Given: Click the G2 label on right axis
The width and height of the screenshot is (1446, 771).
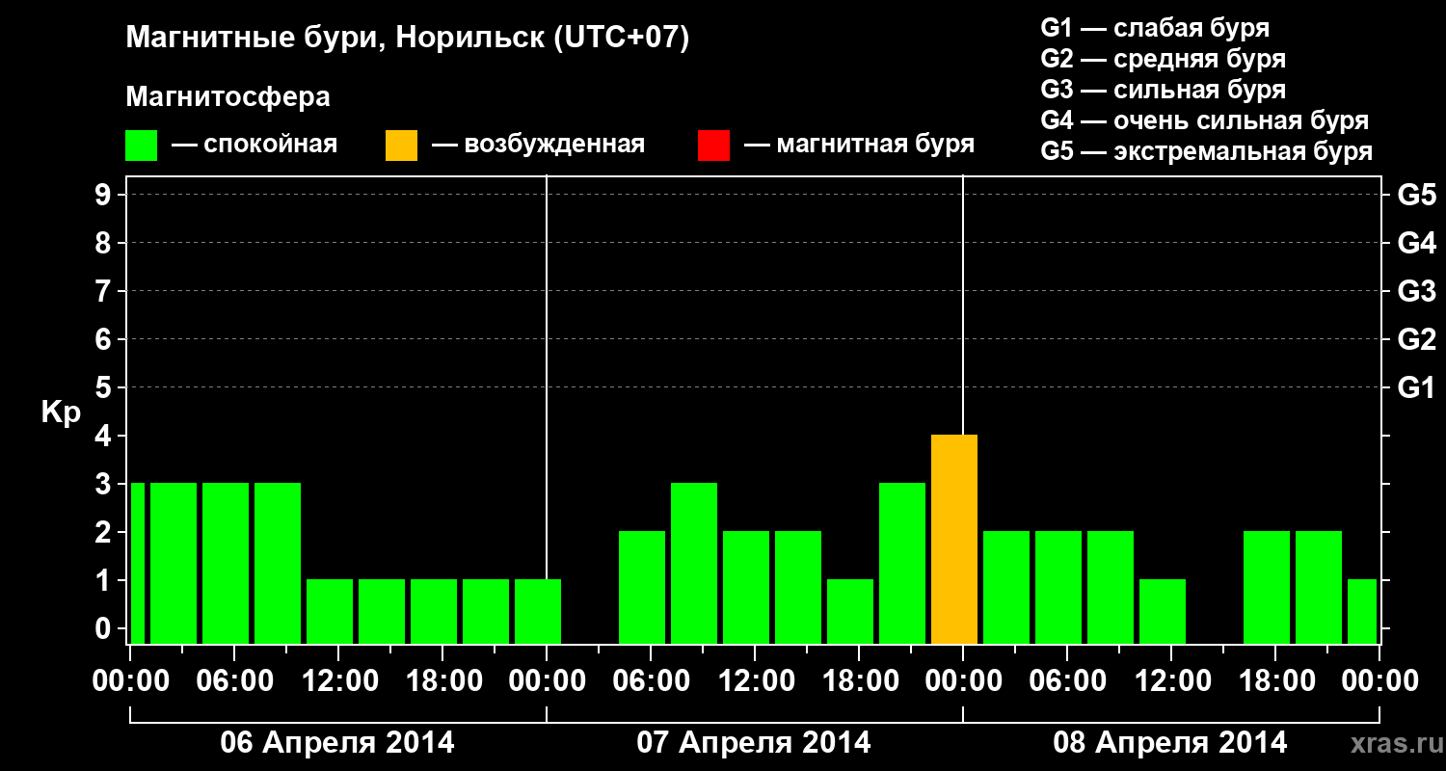Looking at the screenshot, I should (x=1416, y=340).
